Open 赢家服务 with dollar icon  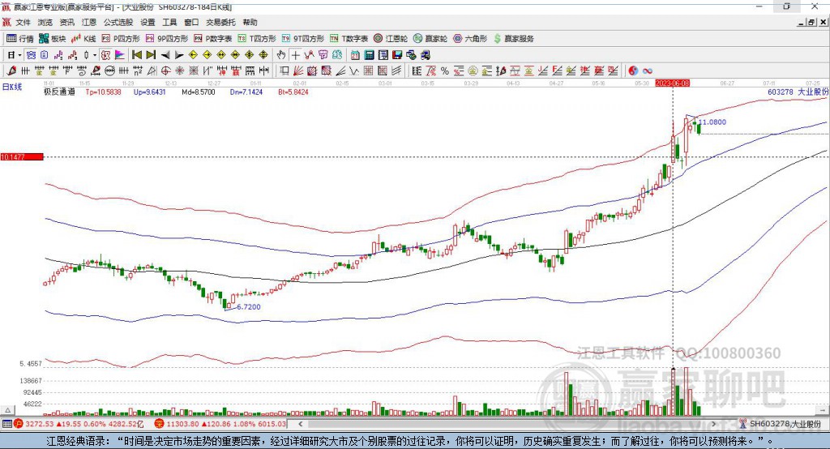point(513,39)
